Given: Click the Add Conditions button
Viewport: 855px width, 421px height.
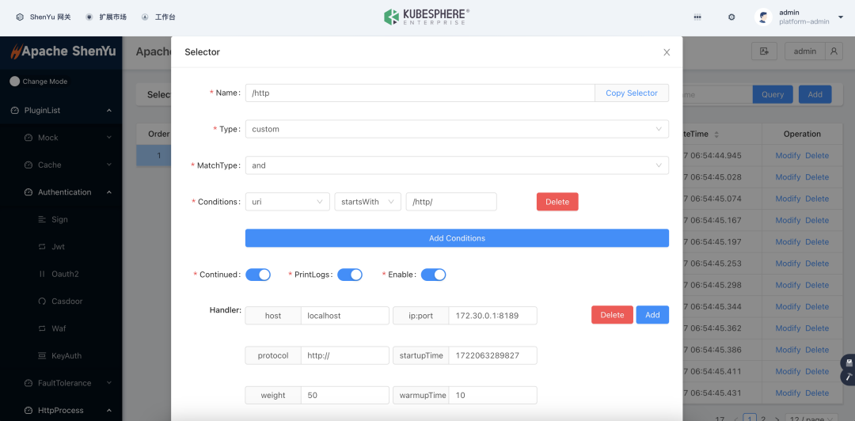Looking at the screenshot, I should [457, 237].
